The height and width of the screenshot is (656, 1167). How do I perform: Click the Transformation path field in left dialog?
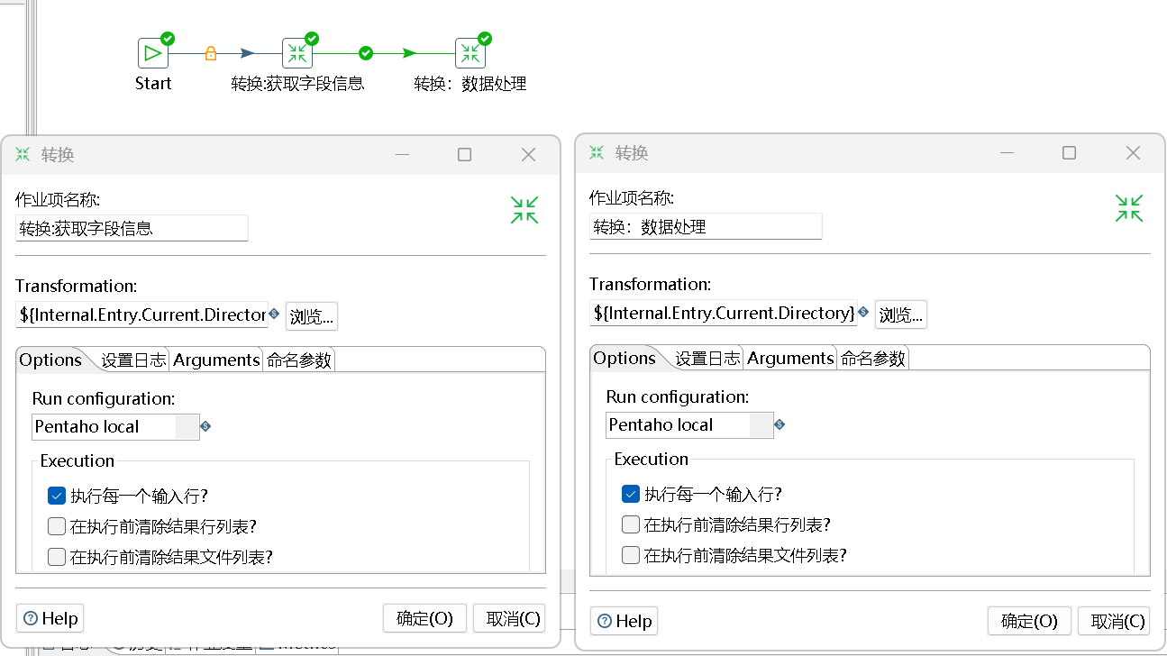click(x=141, y=315)
